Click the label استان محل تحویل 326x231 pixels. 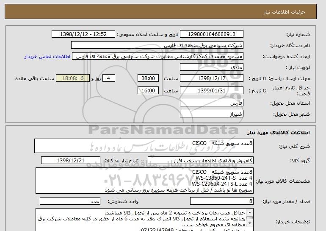(290, 103)
